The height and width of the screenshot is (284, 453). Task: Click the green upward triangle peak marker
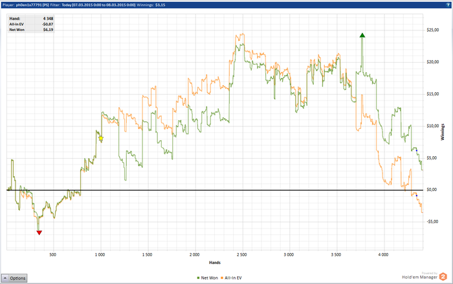pyautogui.click(x=362, y=35)
